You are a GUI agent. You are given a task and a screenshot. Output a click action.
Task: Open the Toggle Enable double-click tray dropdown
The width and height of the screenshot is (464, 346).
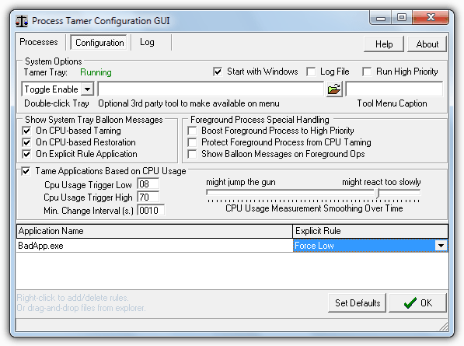pyautogui.click(x=88, y=89)
